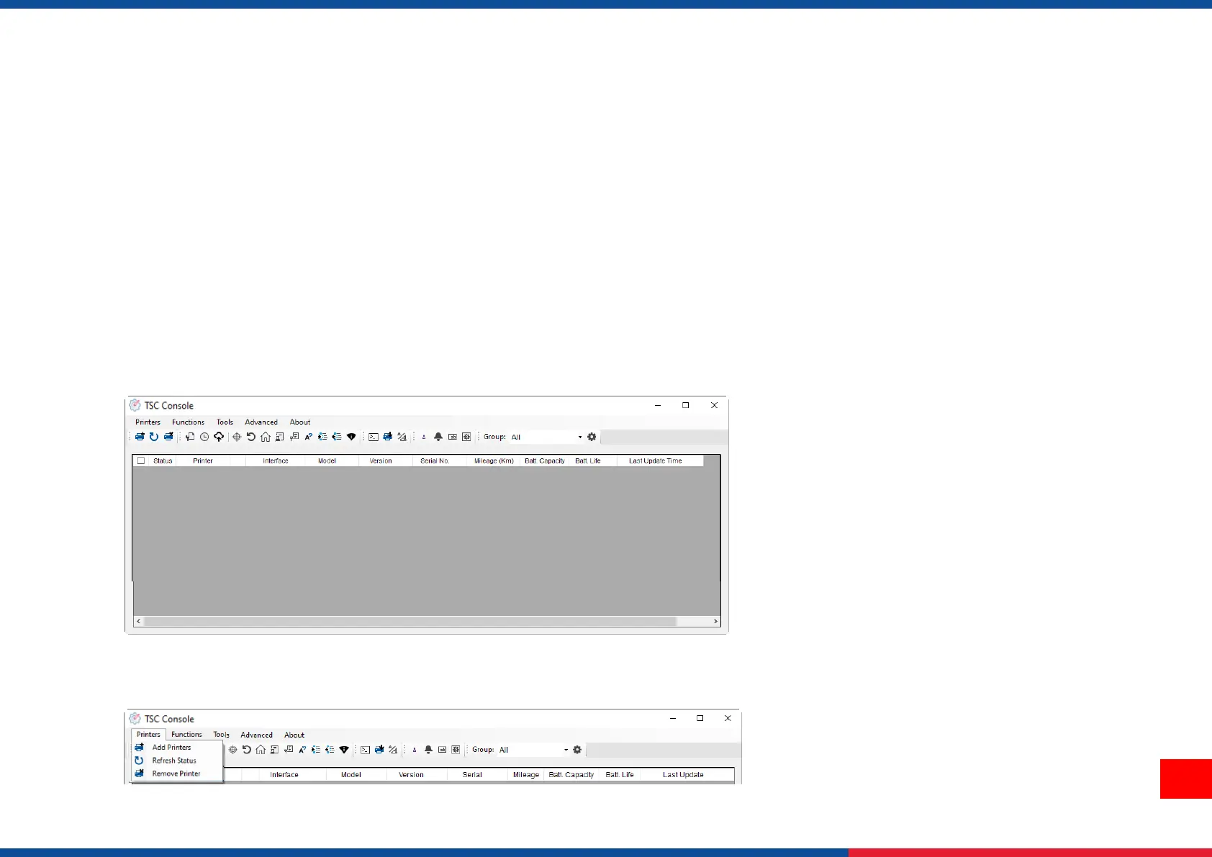The image size is (1212, 857).
Task: Open the Tools menu in upper window
Action: [225, 422]
